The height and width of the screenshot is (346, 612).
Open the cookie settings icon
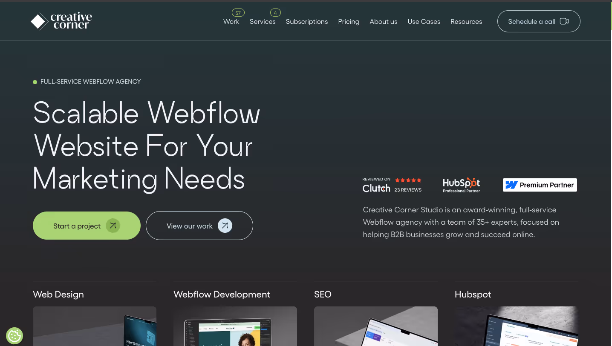coord(14,336)
